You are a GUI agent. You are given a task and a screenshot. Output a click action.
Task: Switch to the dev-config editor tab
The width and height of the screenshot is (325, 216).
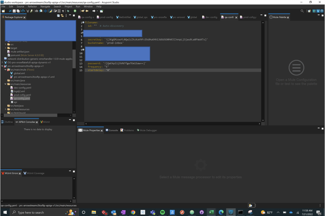tap(210, 17)
